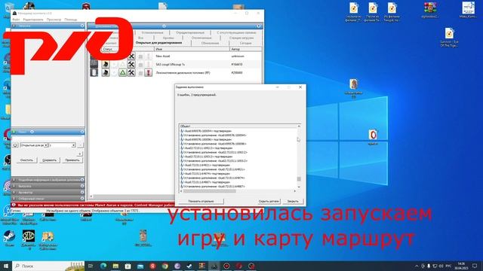Open the Opera file icon on the desktop
The height and width of the screenshot is (271, 483).
pos(373,137)
